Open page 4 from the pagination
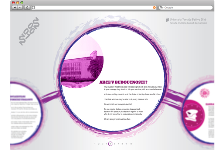 [x=106, y=143]
